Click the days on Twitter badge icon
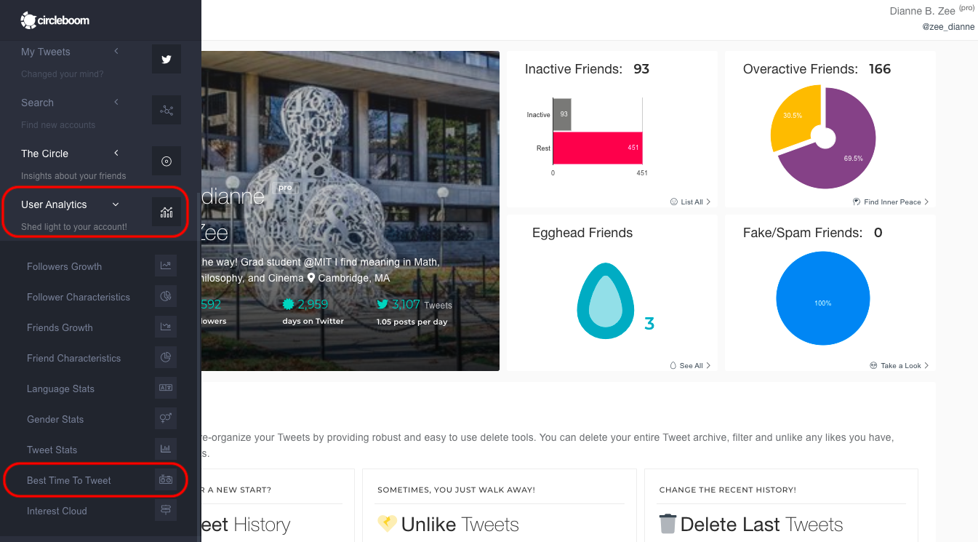This screenshot has width=978, height=542. [288, 305]
